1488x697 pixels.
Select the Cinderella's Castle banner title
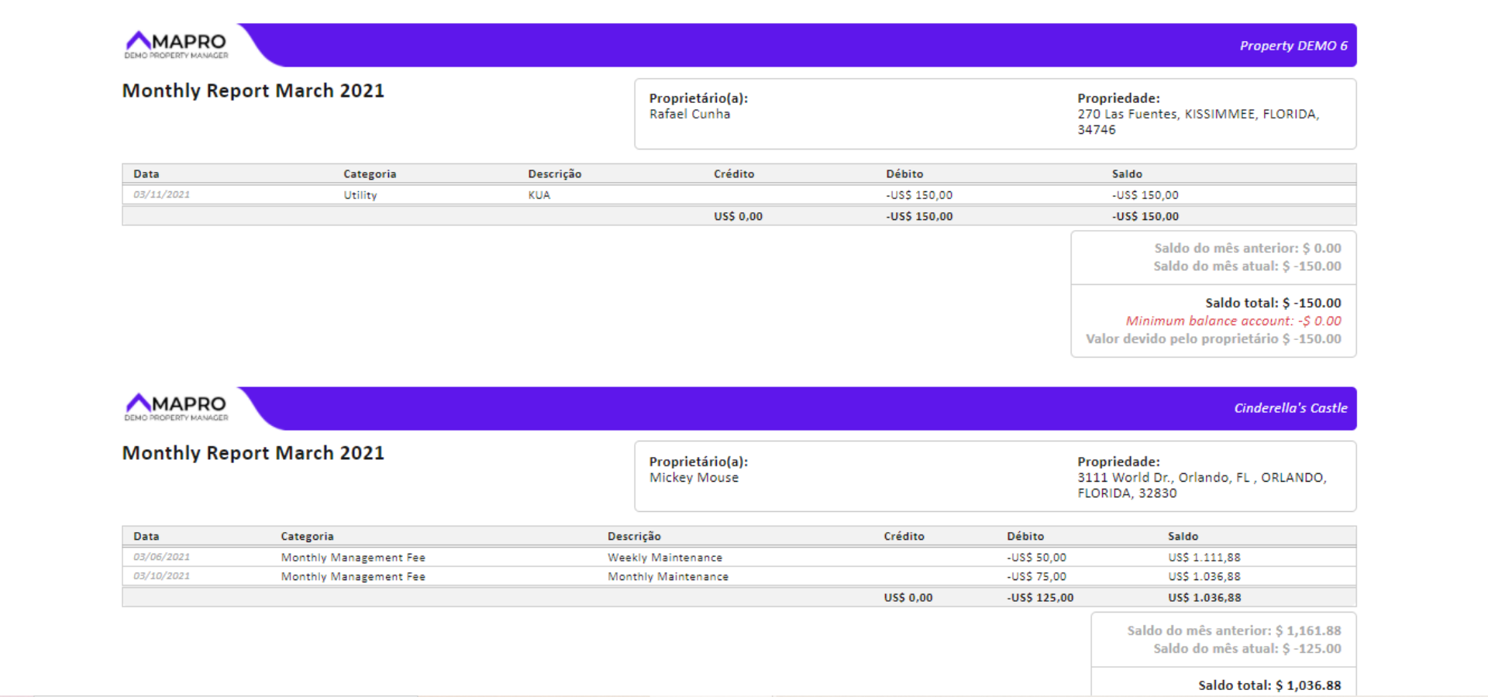click(1290, 408)
